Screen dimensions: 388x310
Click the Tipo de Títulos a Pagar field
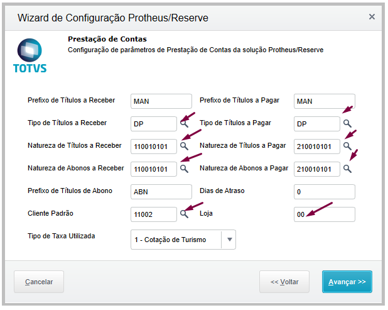point(316,124)
